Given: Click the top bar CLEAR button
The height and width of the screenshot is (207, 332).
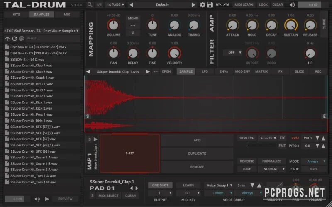Looking at the screenshot, I should tap(278, 5).
